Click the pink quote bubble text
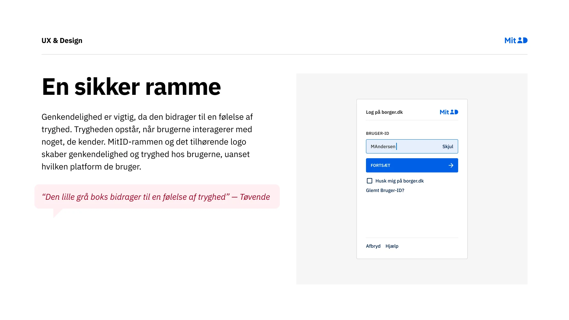569x320 pixels. tap(156, 197)
